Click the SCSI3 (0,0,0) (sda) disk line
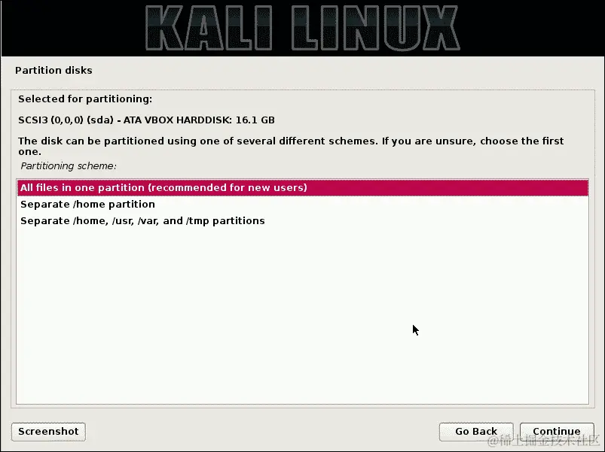The width and height of the screenshot is (605, 452). 146,120
